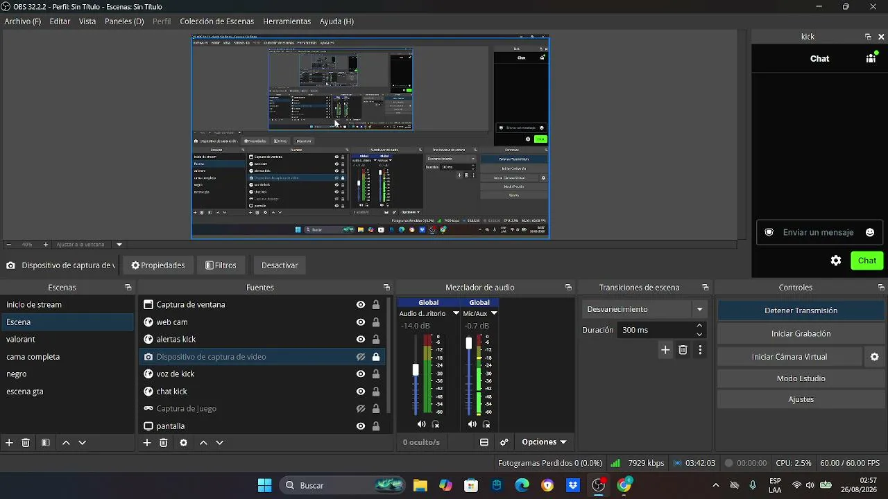Open the Colección de Escenas menu
This screenshot has height=499, width=888.
(217, 21)
